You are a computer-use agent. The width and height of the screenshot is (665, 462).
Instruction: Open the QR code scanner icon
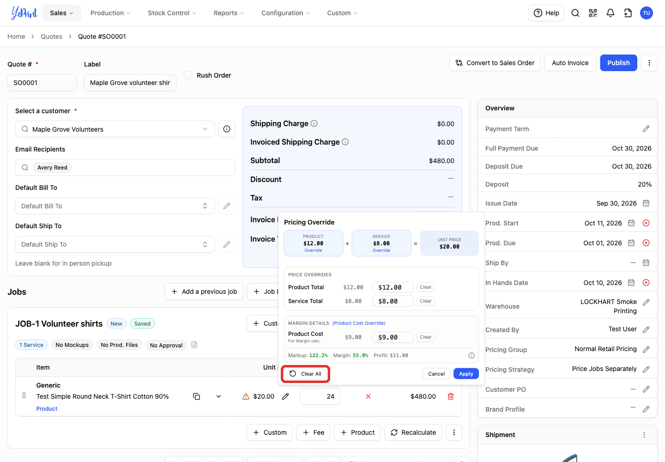pos(593,13)
